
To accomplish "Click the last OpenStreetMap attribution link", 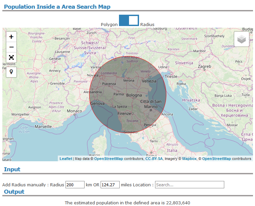I will coord(216,159).
